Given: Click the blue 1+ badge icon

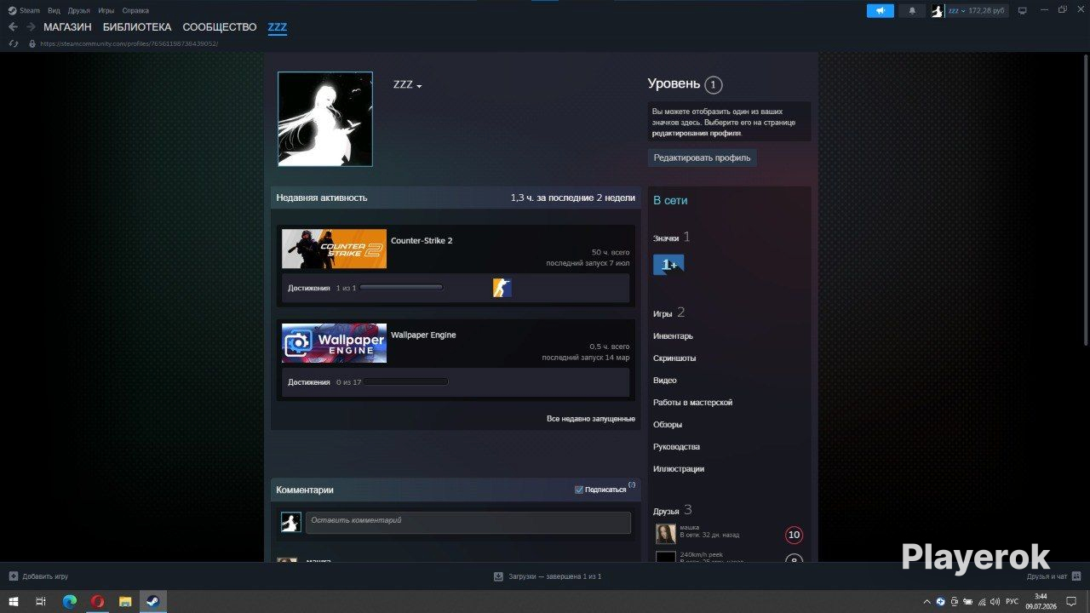Looking at the screenshot, I should pyautogui.click(x=668, y=265).
